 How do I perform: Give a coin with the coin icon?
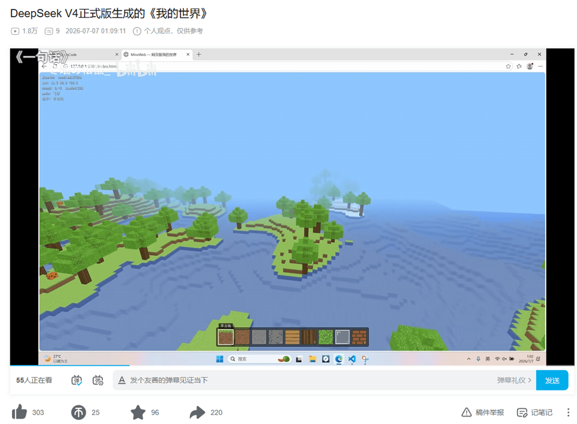78,412
